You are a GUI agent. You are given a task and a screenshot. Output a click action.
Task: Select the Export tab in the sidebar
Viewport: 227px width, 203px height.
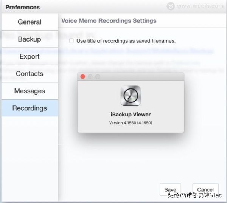pos(30,56)
